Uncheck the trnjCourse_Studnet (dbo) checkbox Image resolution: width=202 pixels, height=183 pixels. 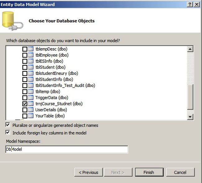pos(25,104)
